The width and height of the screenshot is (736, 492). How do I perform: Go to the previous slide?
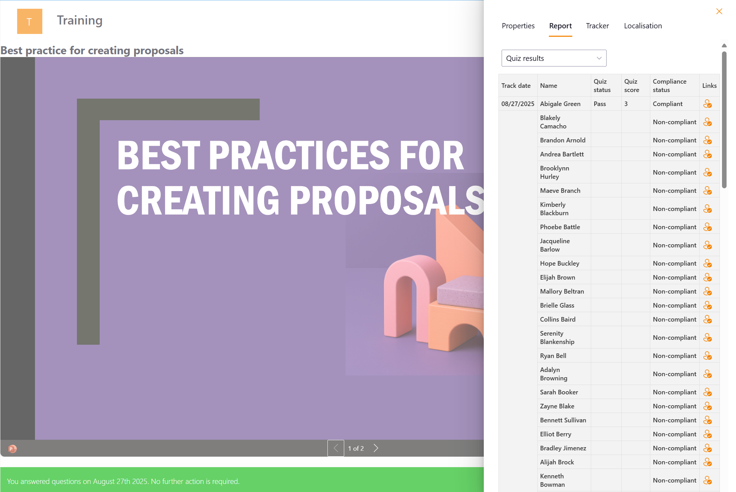[336, 448]
